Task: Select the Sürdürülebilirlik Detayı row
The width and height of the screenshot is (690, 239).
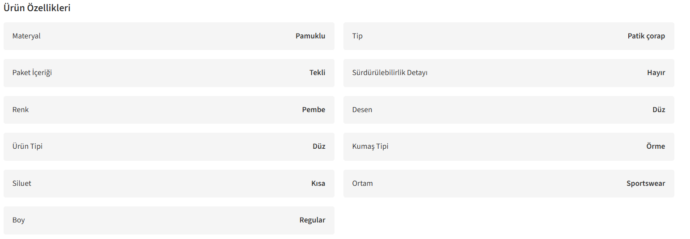Action: 509,73
